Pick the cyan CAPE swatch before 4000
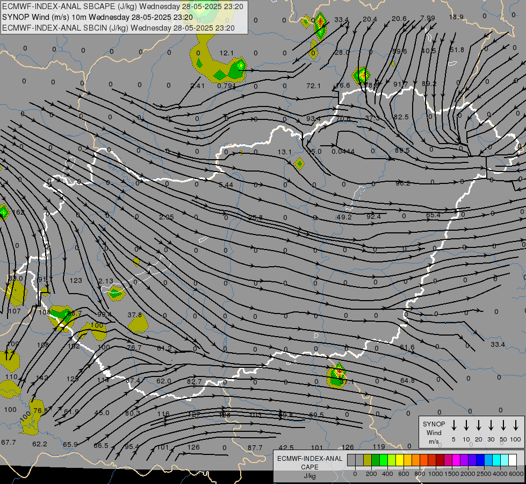526x484 pixels. 496,460
